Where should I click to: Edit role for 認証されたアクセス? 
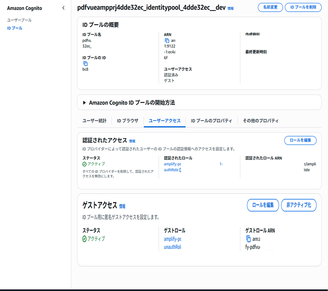[300, 141]
